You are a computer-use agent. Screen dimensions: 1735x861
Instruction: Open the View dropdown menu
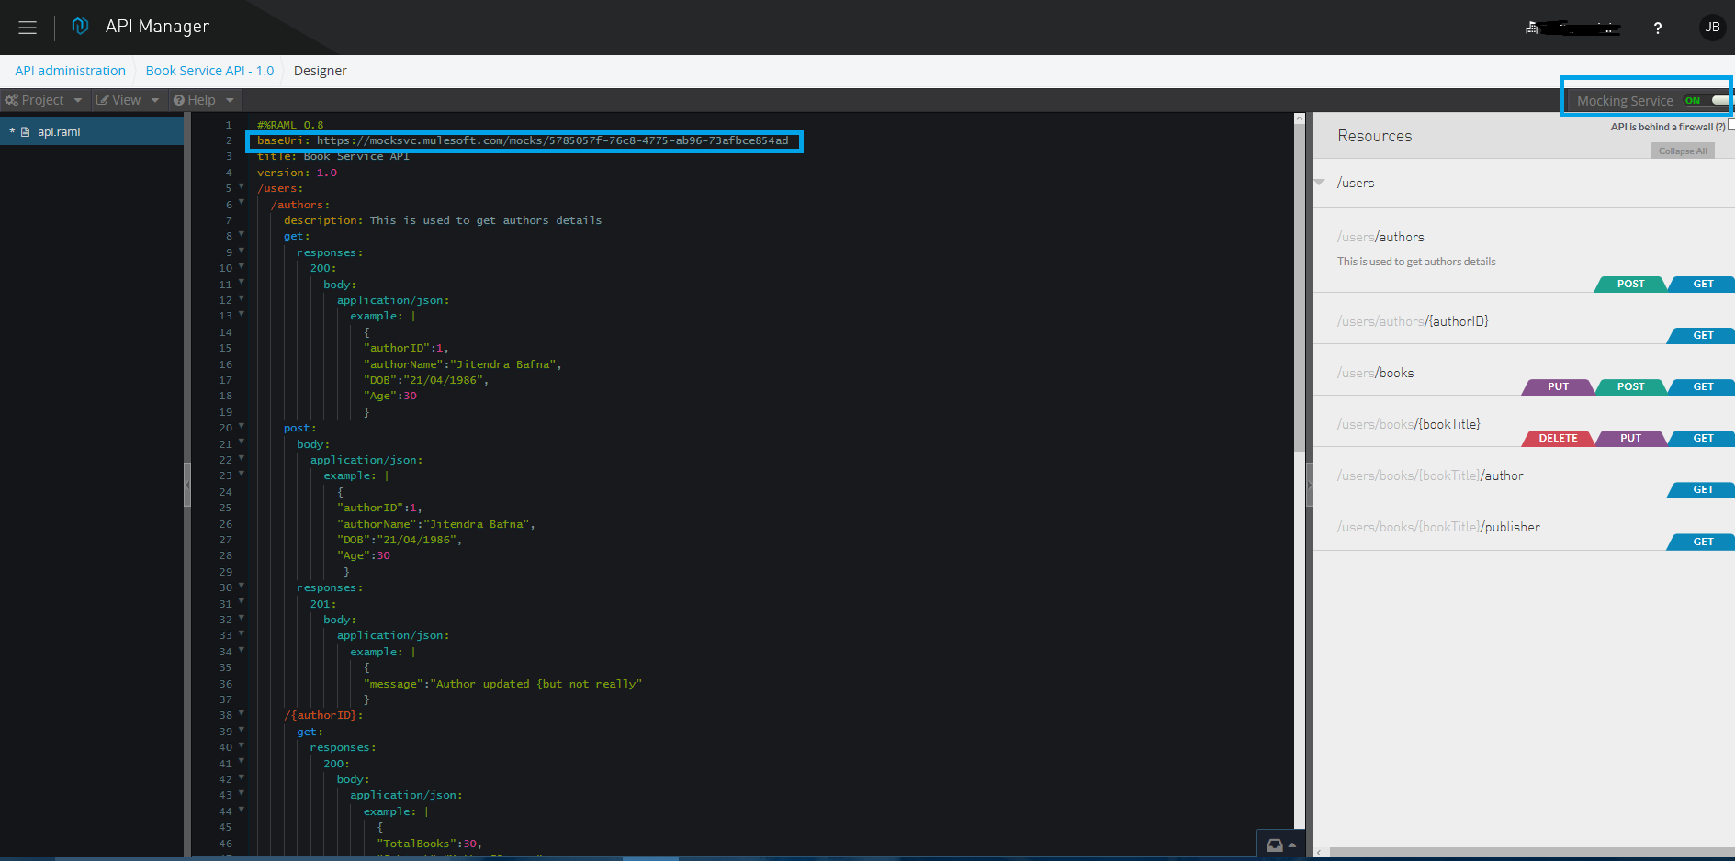tap(128, 100)
